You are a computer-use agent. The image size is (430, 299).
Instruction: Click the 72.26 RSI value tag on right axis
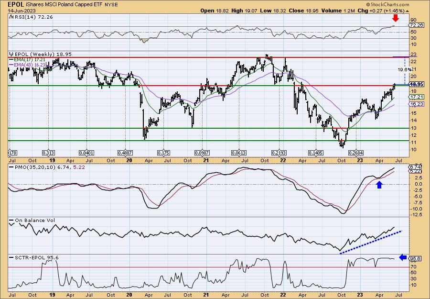pyautogui.click(x=416, y=25)
